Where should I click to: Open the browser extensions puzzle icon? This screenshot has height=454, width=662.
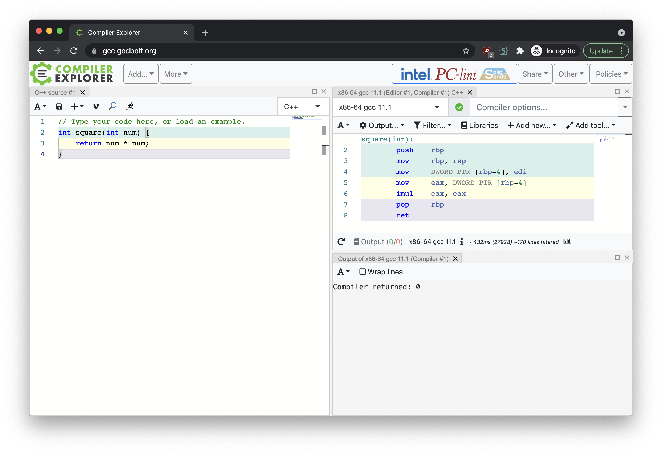click(x=520, y=51)
